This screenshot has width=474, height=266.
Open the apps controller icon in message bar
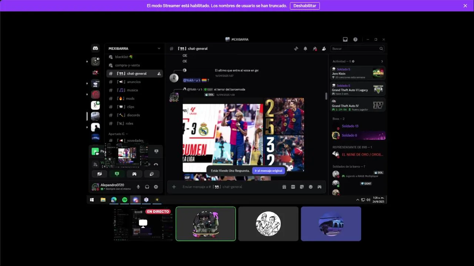(320, 187)
